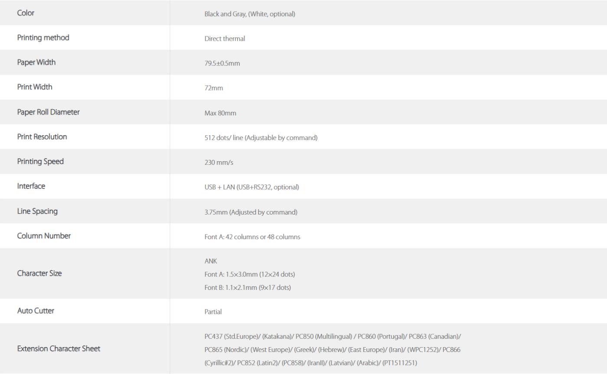607x374 pixels.
Task: Click the Paper Roll Diameter label
Action: pos(48,112)
